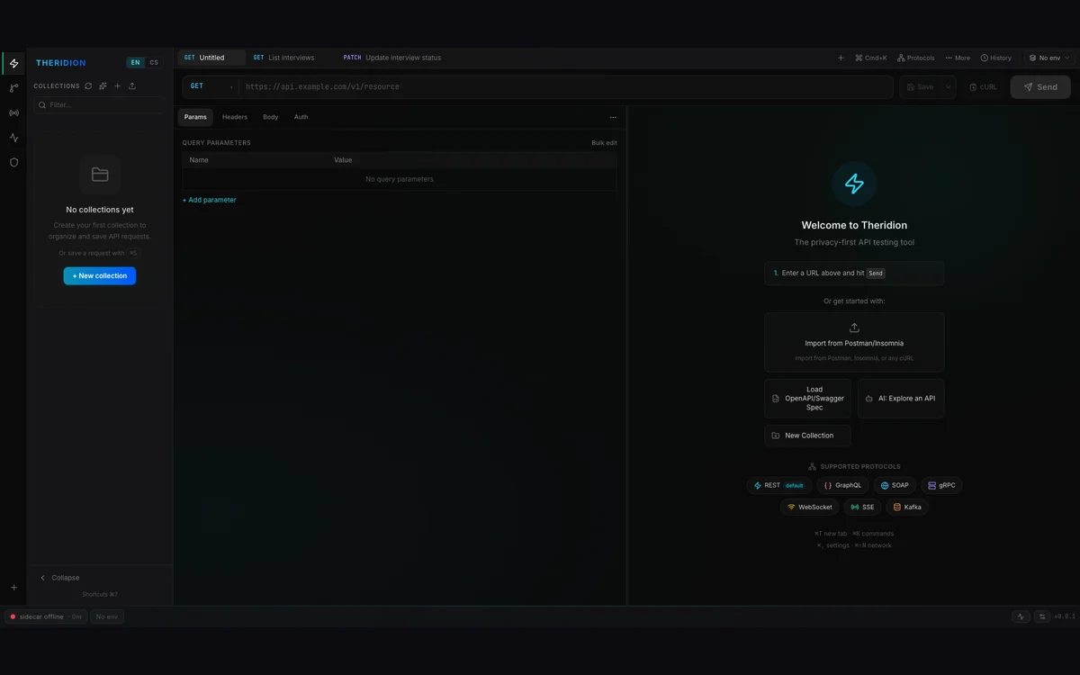Select the Kafka protocol chip
This screenshot has width=1080, height=675.
tap(907, 507)
